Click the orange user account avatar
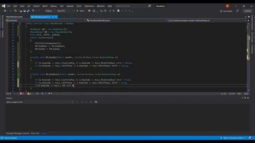This screenshot has width=255, height=143. tap(228, 6)
